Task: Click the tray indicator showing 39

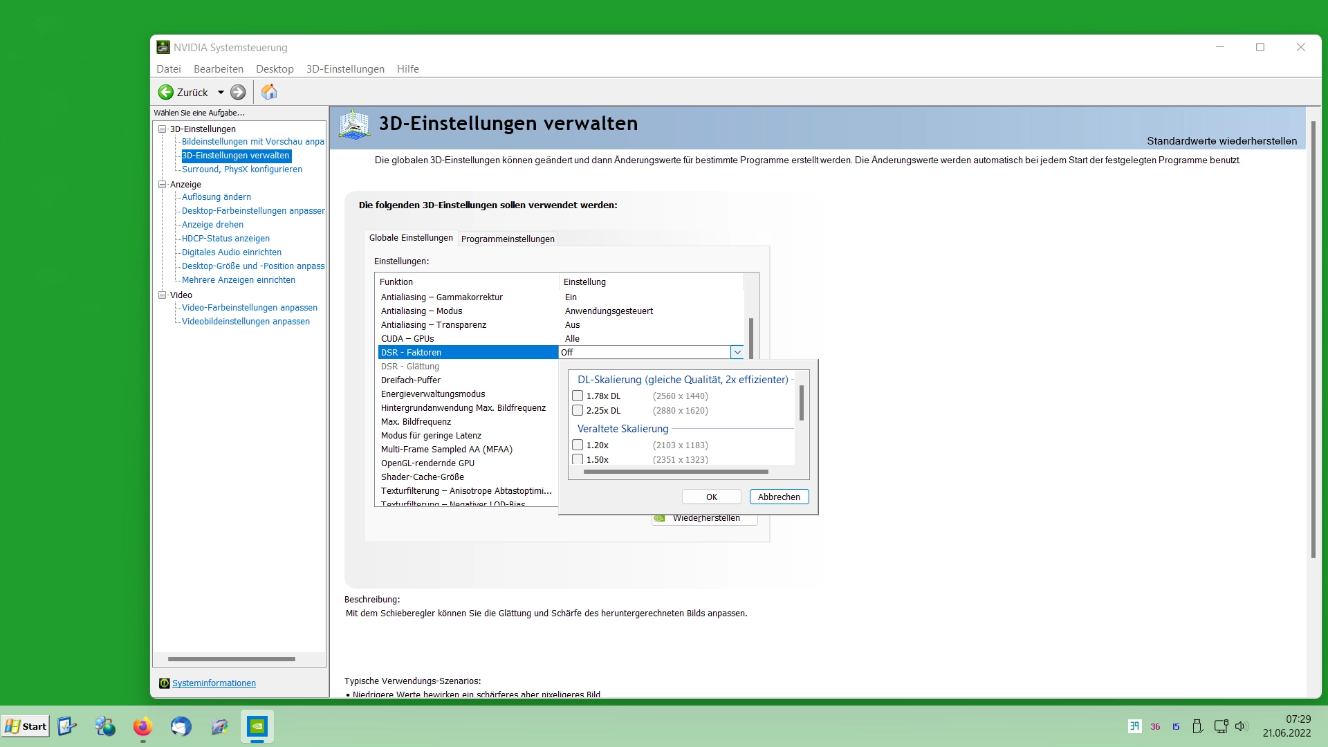Action: [x=1135, y=726]
